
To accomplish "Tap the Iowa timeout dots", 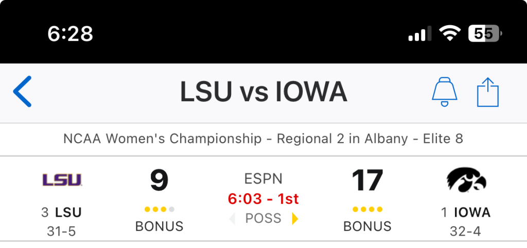I will click(367, 209).
